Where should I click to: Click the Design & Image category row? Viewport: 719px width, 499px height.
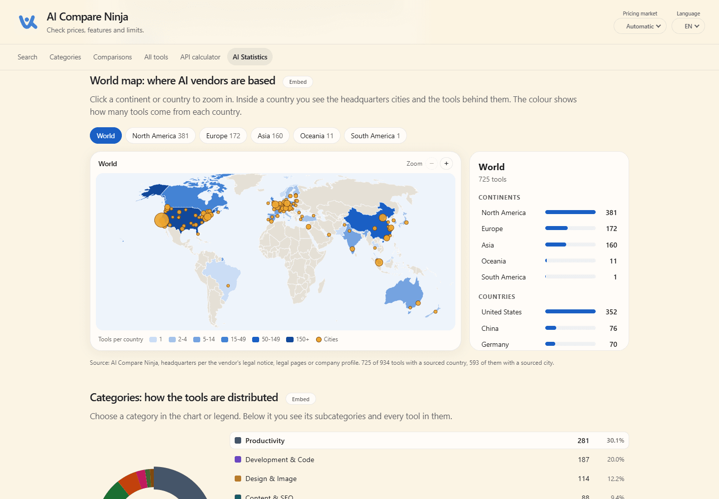pyautogui.click(x=429, y=479)
